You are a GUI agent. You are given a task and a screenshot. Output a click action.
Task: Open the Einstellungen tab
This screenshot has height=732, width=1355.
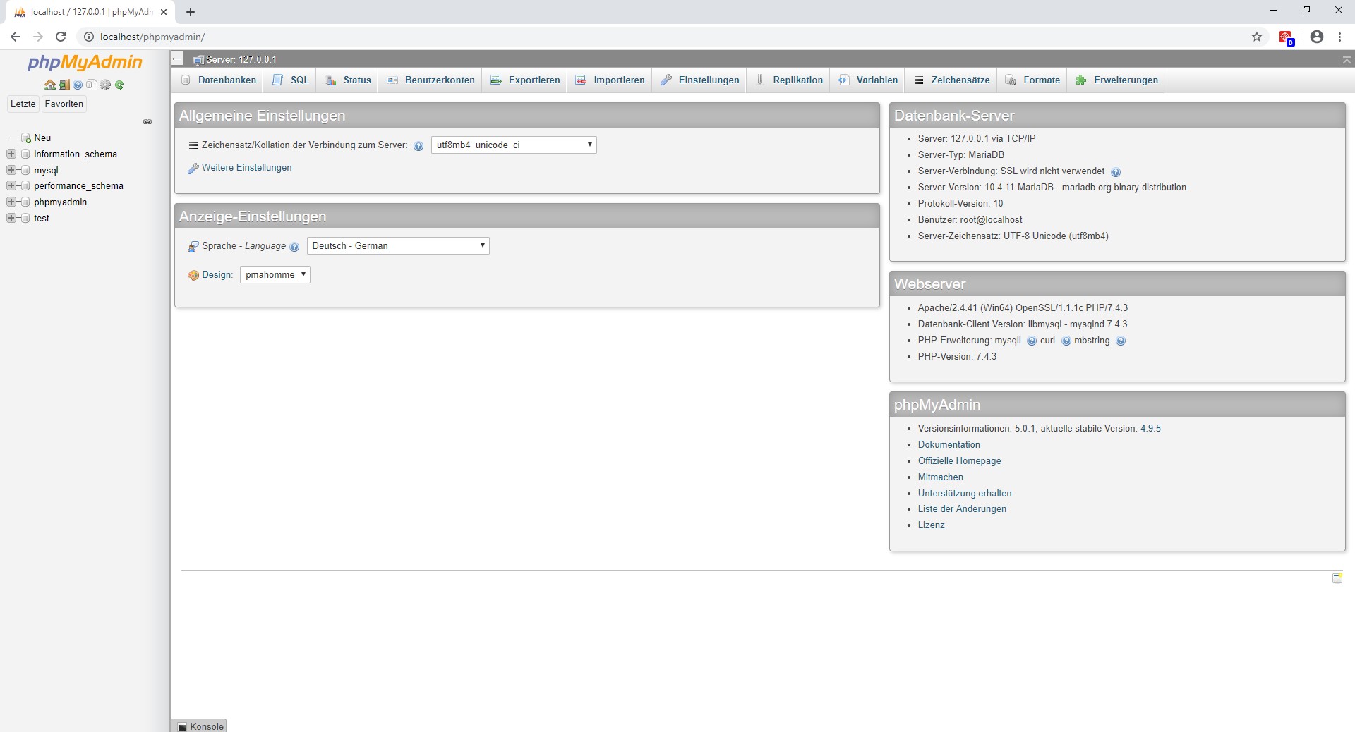(699, 80)
